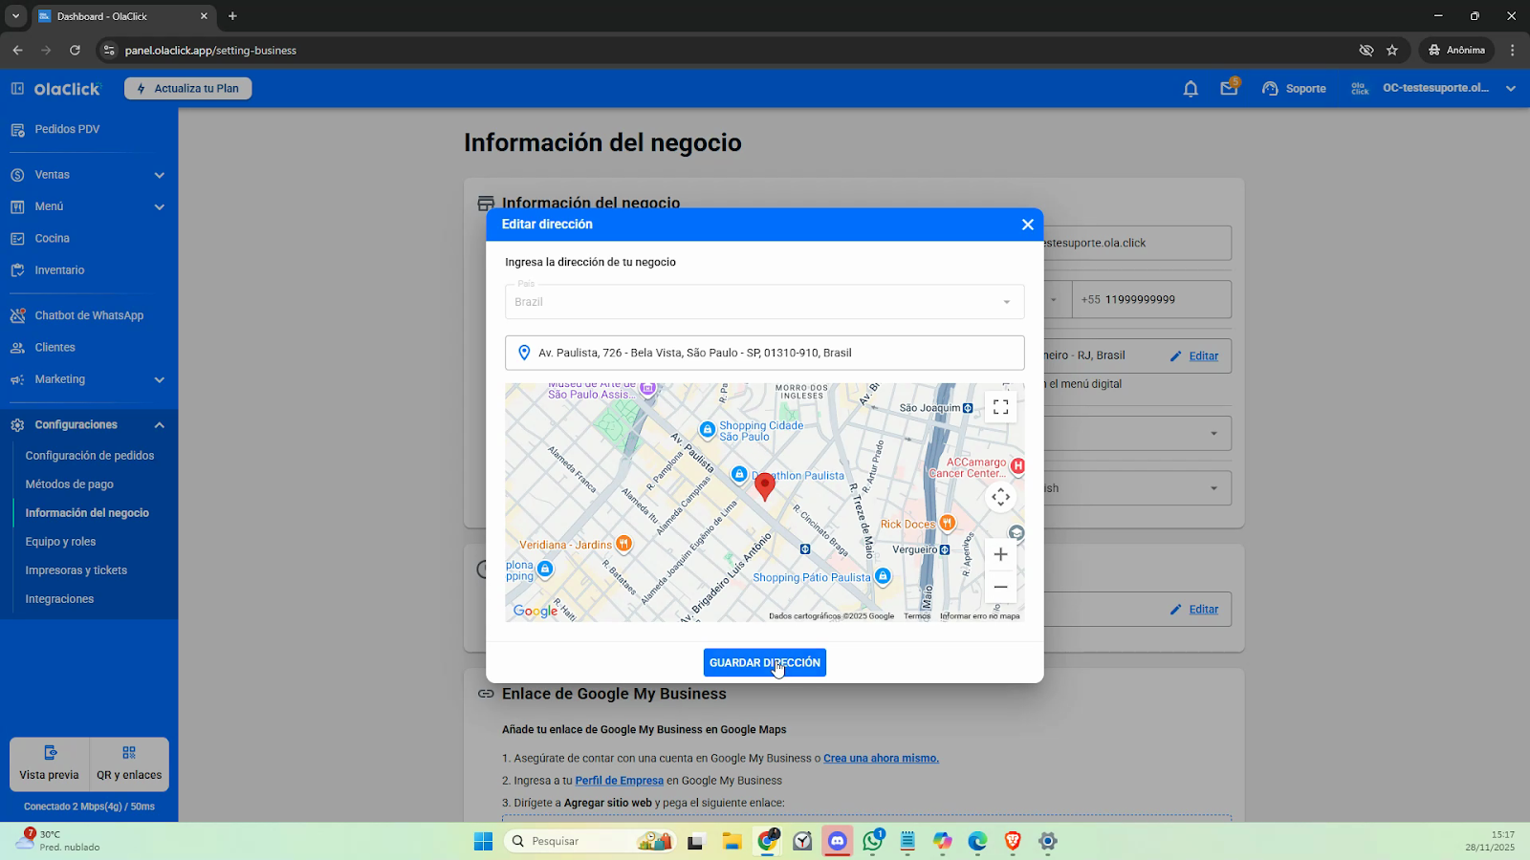This screenshot has width=1530, height=860.
Task: Open Chatbot de WhatsApp page
Action: (89, 315)
